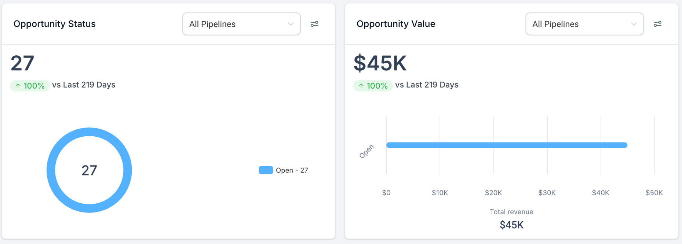Open the Opportunity Status filter settings icon
This screenshot has height=244, width=682.
tap(314, 24)
